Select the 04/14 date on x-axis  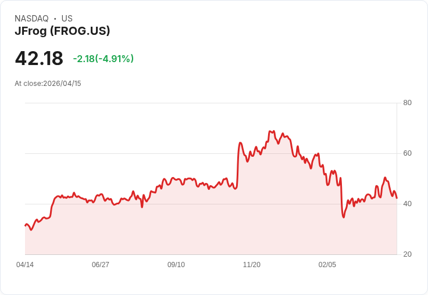pos(25,265)
